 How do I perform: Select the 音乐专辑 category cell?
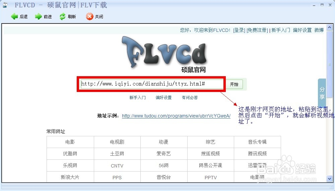257,142
